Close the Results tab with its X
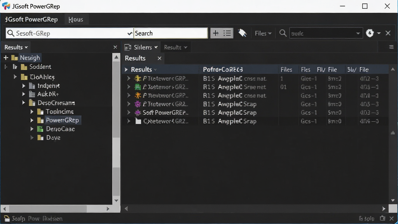The image size is (398, 224). (x=159, y=58)
